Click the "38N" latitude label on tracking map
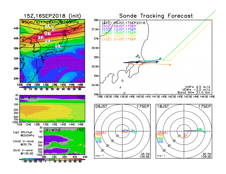This screenshot has width=226, height=174. coord(96,20)
